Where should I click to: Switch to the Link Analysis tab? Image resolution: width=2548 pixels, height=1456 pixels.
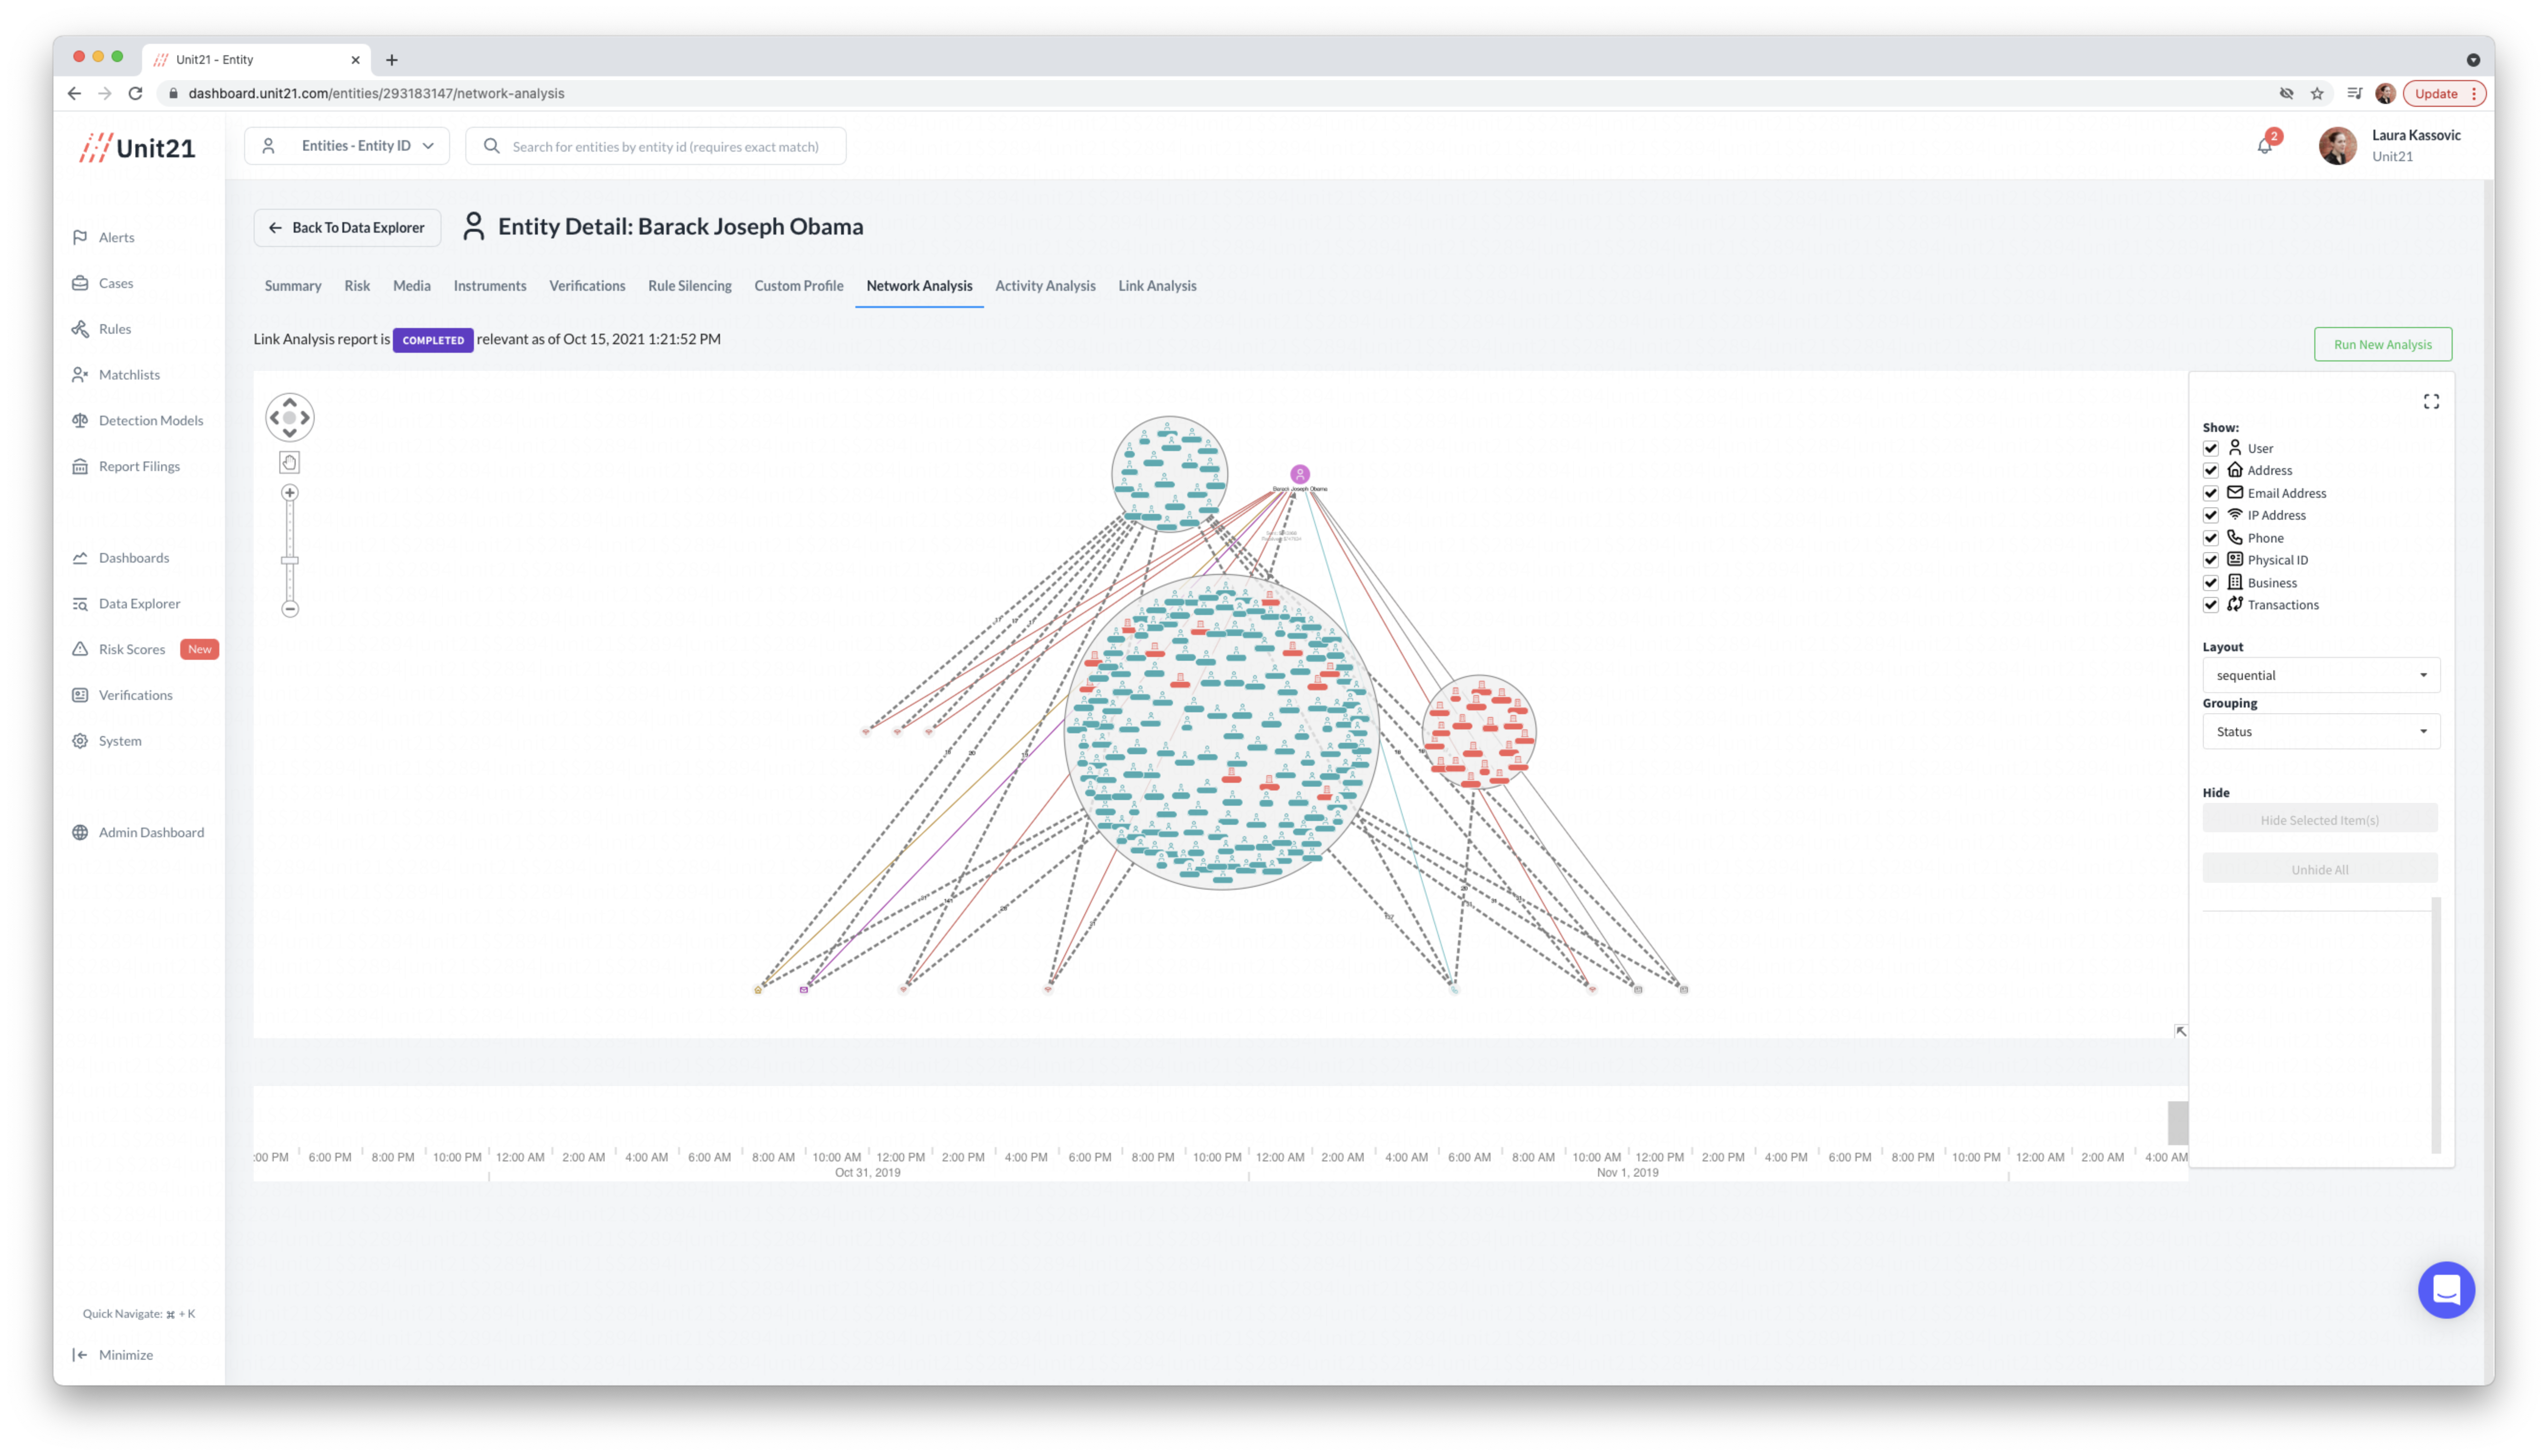tap(1157, 286)
